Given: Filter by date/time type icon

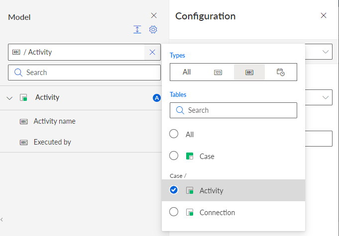Looking at the screenshot, I should click(x=280, y=72).
